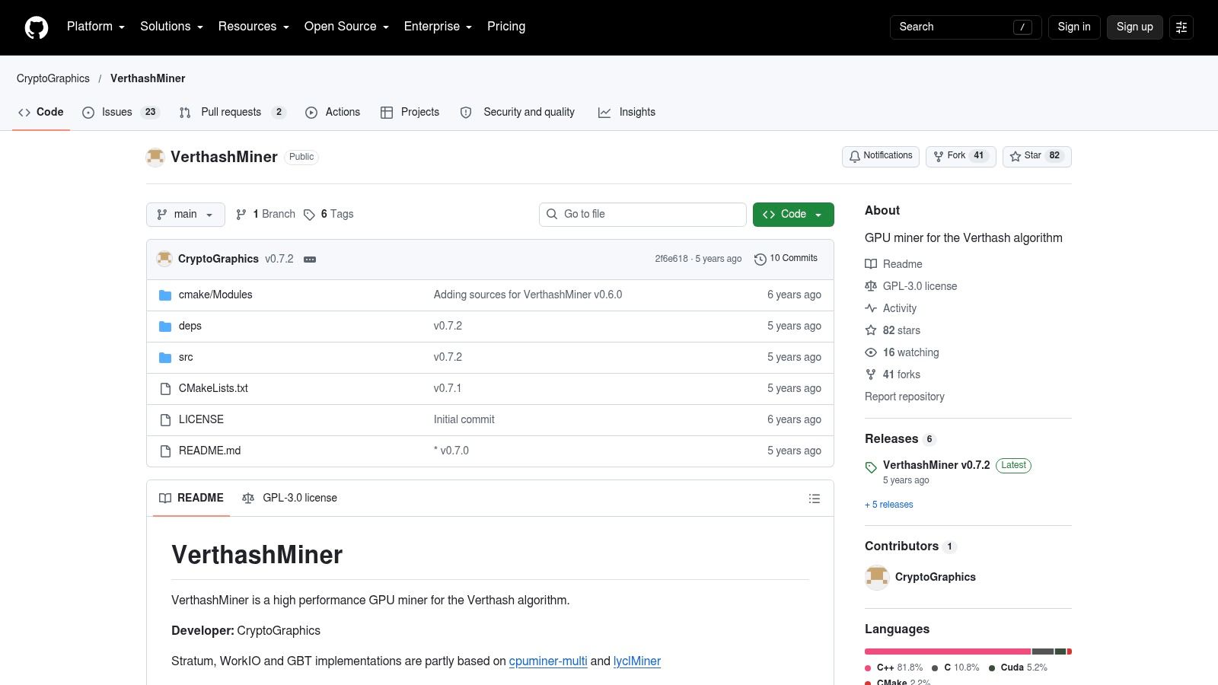Click the C++ segment of language bar

pyautogui.click(x=948, y=652)
